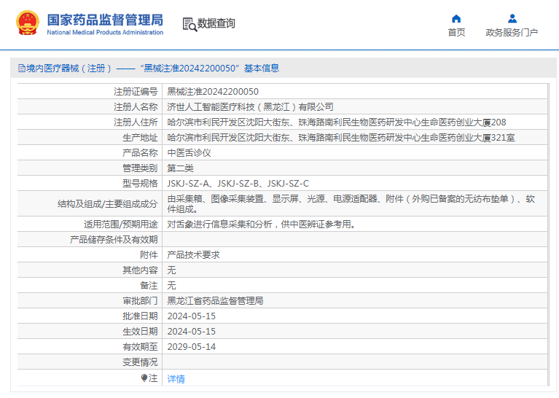
Task: Click 无 value in 其他内容 row
Action: (171, 270)
